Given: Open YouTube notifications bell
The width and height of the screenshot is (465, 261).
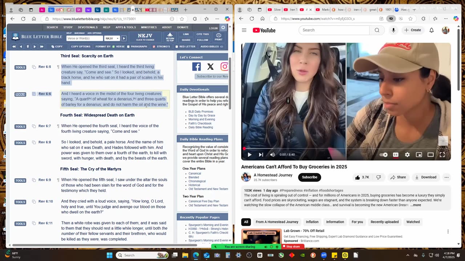Looking at the screenshot, I should coord(432,30).
